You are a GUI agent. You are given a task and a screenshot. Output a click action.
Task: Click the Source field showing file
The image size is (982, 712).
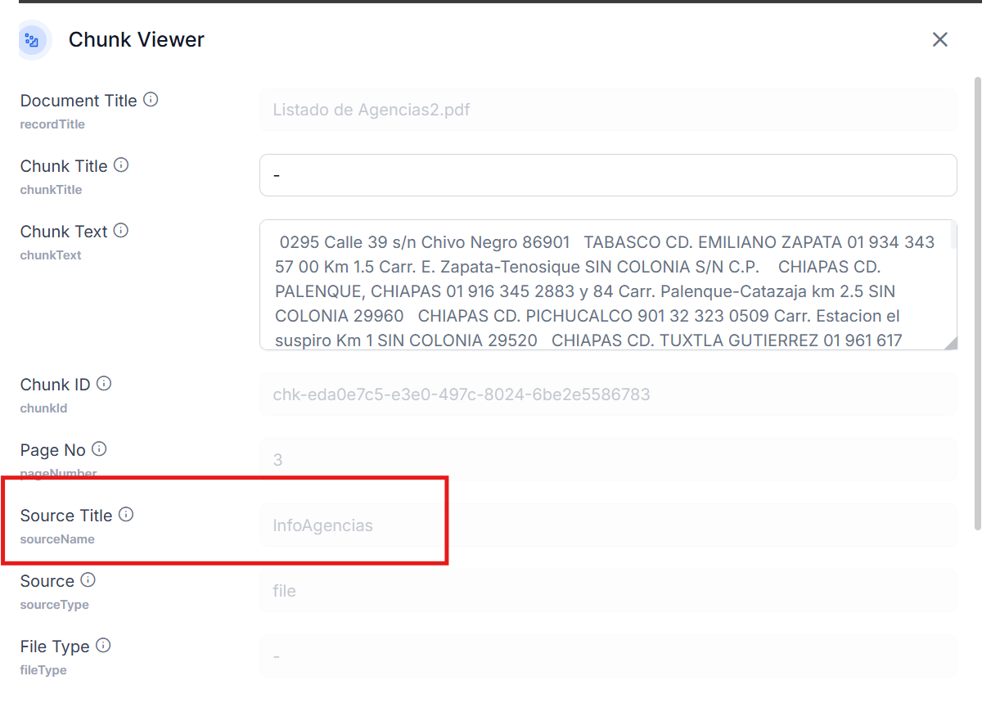click(607, 591)
